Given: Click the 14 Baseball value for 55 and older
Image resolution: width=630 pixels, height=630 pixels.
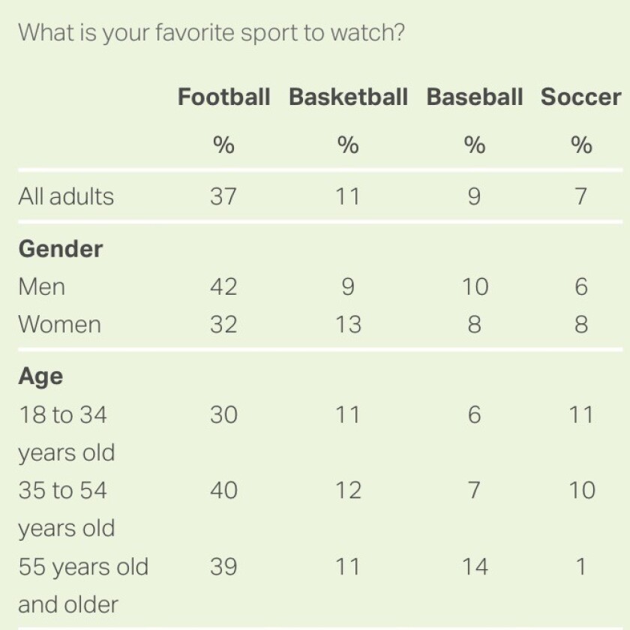Looking at the screenshot, I should (x=475, y=567).
